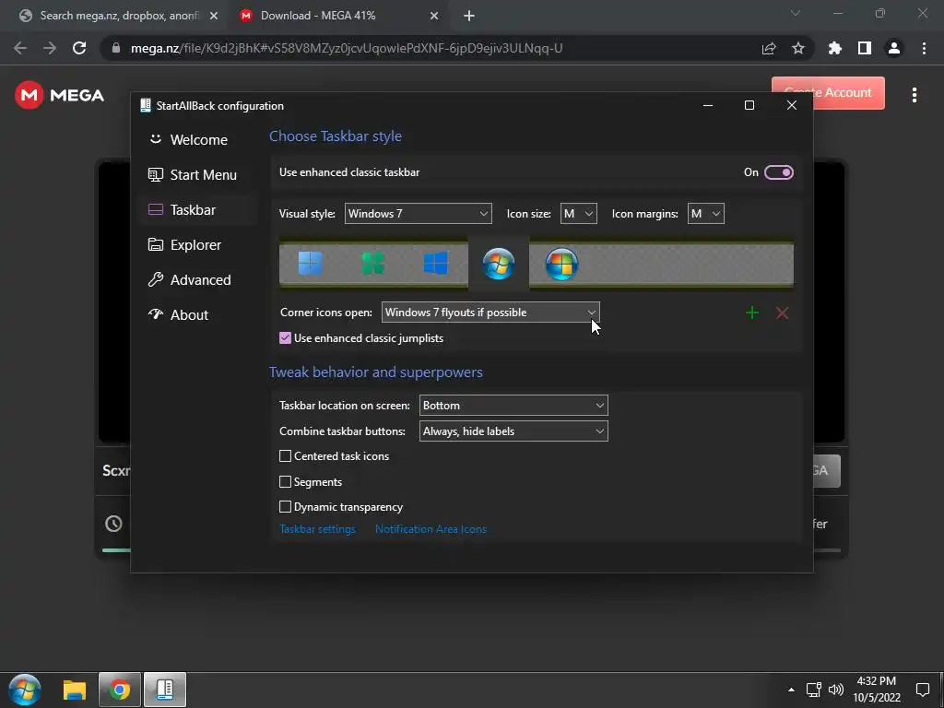The height and width of the screenshot is (708, 944).
Task: Select the Windows 11 start orb icon
Action: (311, 264)
